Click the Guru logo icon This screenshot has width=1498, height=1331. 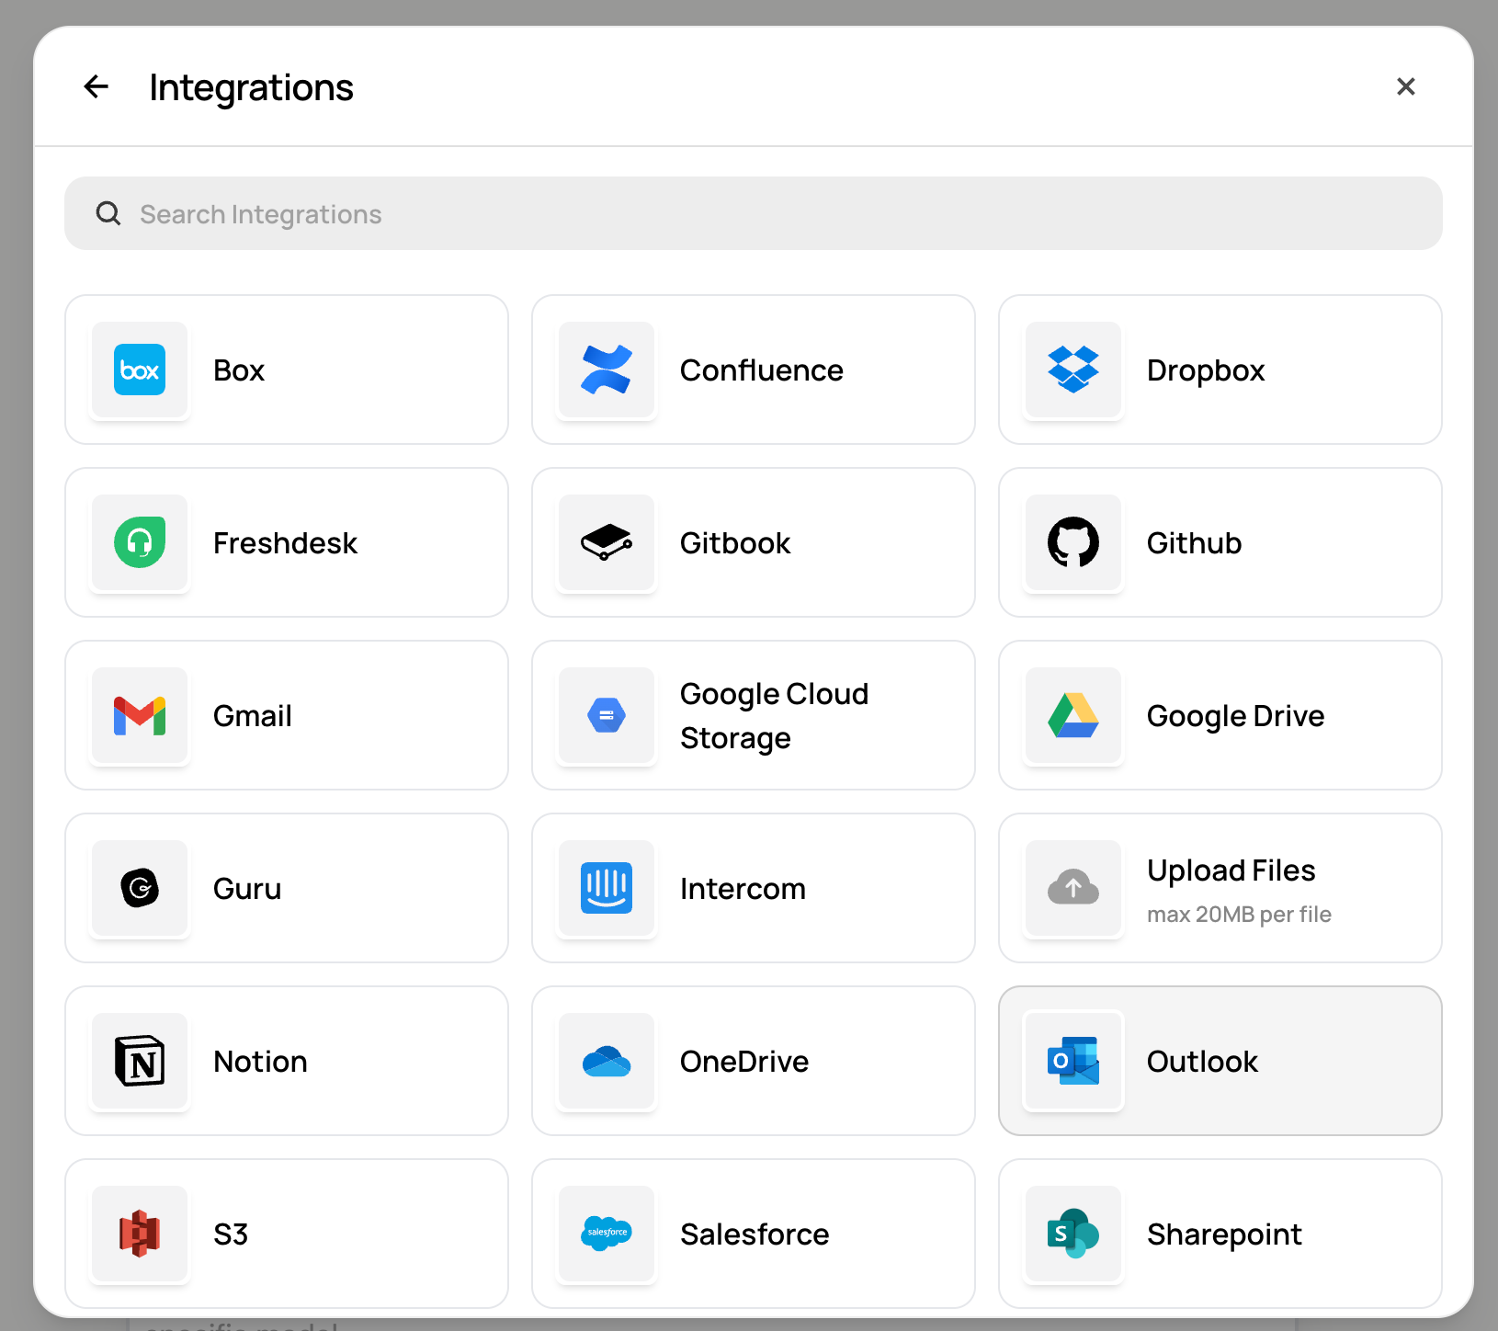[140, 888]
